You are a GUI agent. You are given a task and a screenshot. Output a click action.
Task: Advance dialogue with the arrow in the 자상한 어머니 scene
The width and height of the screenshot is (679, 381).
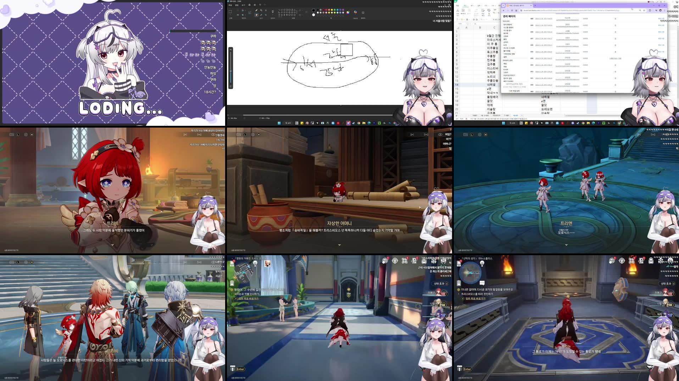click(x=339, y=245)
